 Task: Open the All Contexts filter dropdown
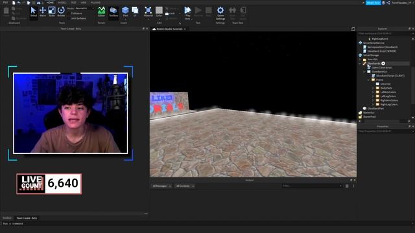(x=185, y=186)
